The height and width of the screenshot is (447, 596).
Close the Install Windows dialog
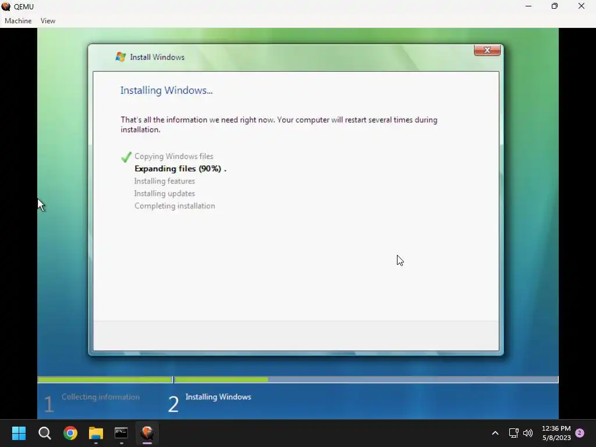pyautogui.click(x=487, y=50)
